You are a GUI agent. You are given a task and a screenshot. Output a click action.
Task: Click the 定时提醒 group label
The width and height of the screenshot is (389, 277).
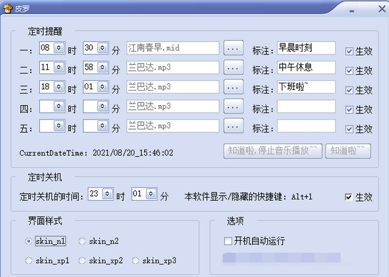[x=45, y=32]
